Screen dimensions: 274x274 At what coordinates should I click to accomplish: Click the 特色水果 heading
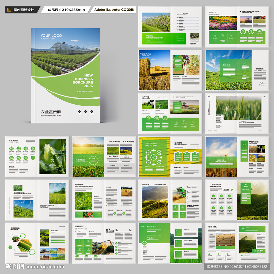(x=146, y=184)
